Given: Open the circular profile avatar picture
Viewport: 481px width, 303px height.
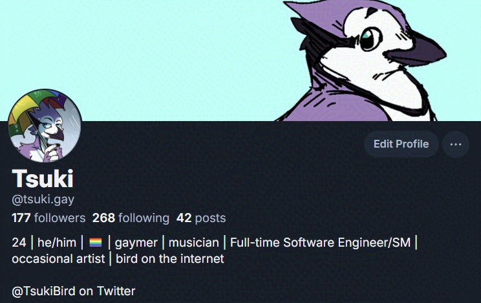Looking at the screenshot, I should point(45,126).
